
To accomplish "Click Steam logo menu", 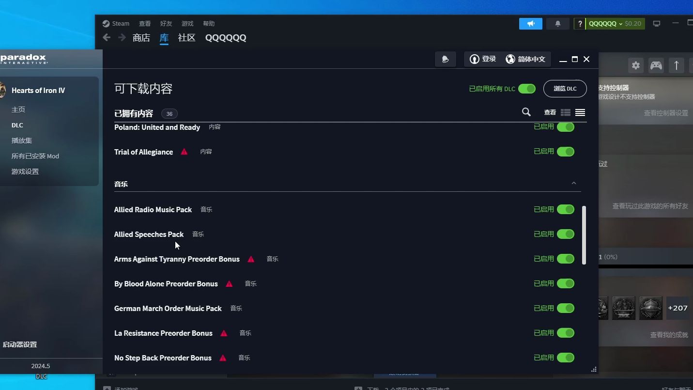I will [x=116, y=24].
